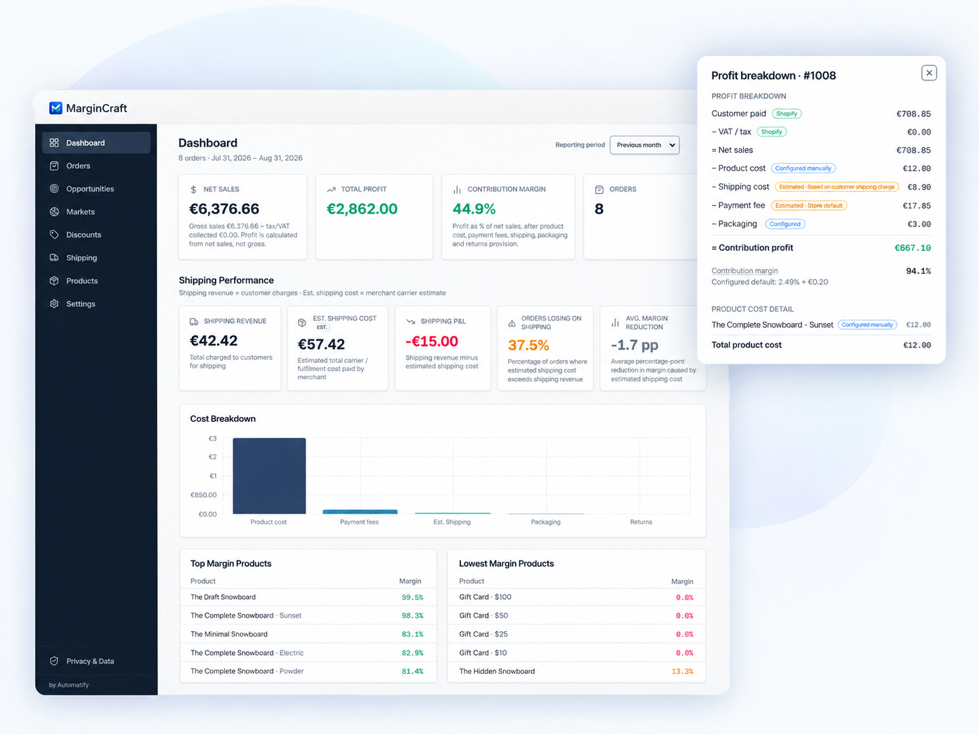979x734 pixels.
Task: Open the Opportunities section
Action: point(96,189)
